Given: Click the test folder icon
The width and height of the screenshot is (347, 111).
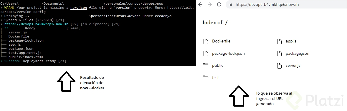Looking at the screenshot, I should (206, 78).
